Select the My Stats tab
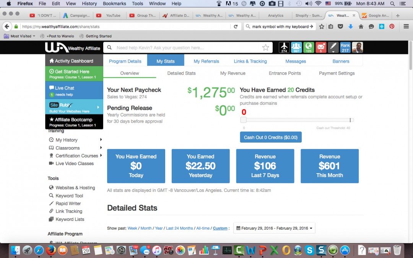Screen dimensions: 413x258 [x=166, y=60]
